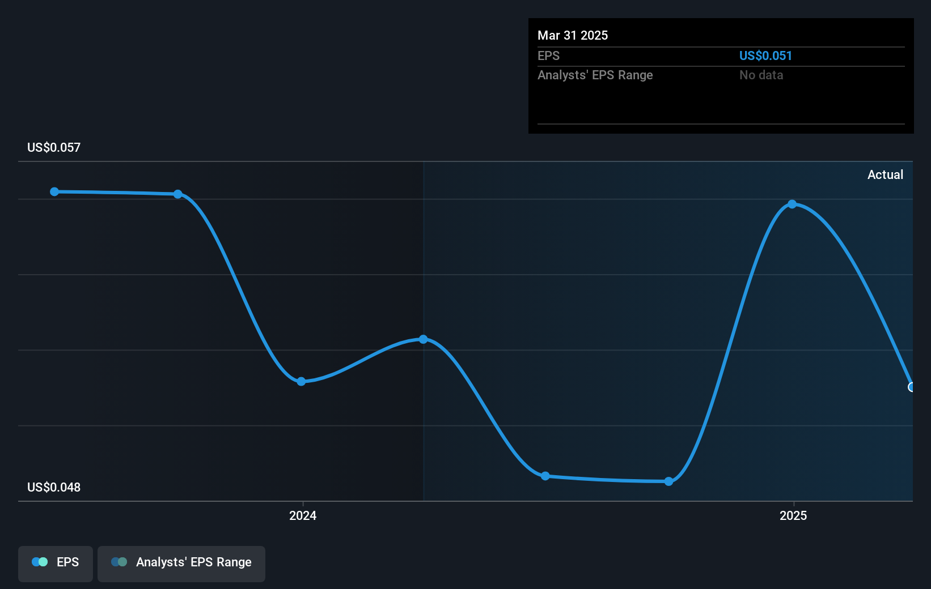The image size is (931, 589).
Task: Click the No data value in tooltip
Action: pyautogui.click(x=761, y=75)
